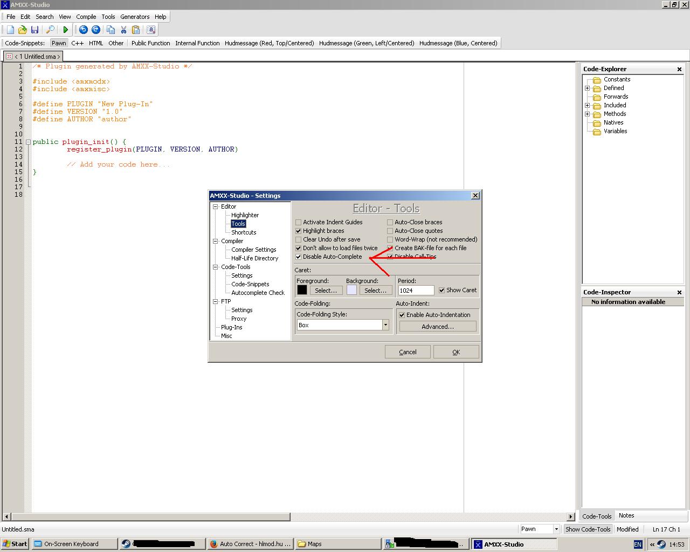Click the Save floppy disk icon
The height and width of the screenshot is (552, 690).
click(34, 30)
